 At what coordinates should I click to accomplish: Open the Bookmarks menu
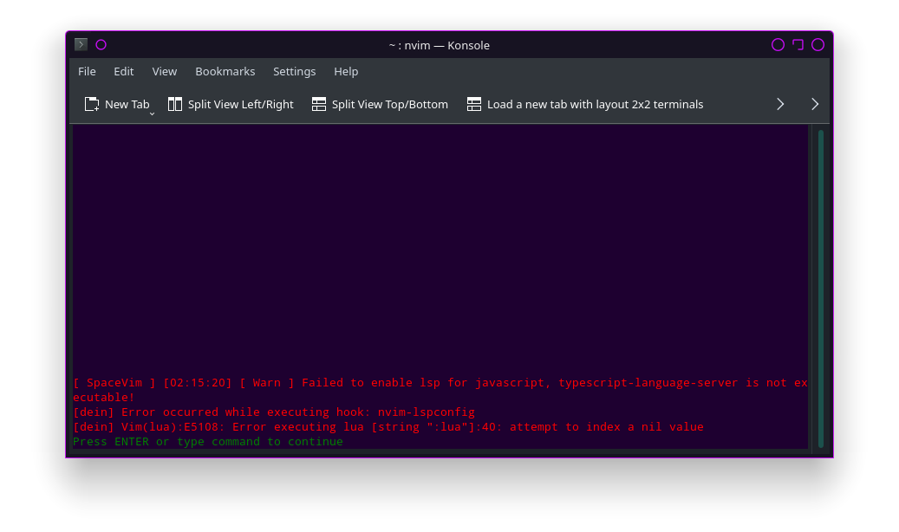(x=225, y=72)
